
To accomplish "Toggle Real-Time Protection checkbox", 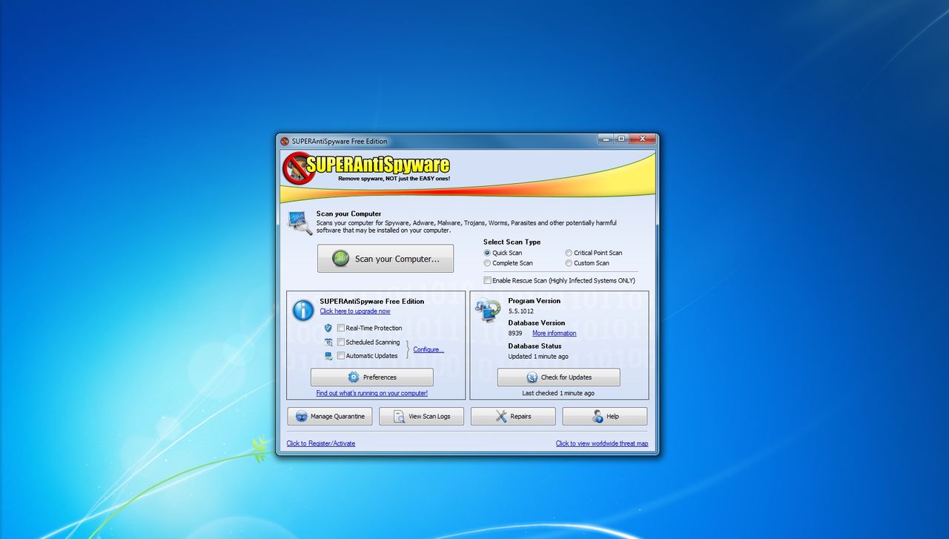I will (x=341, y=328).
